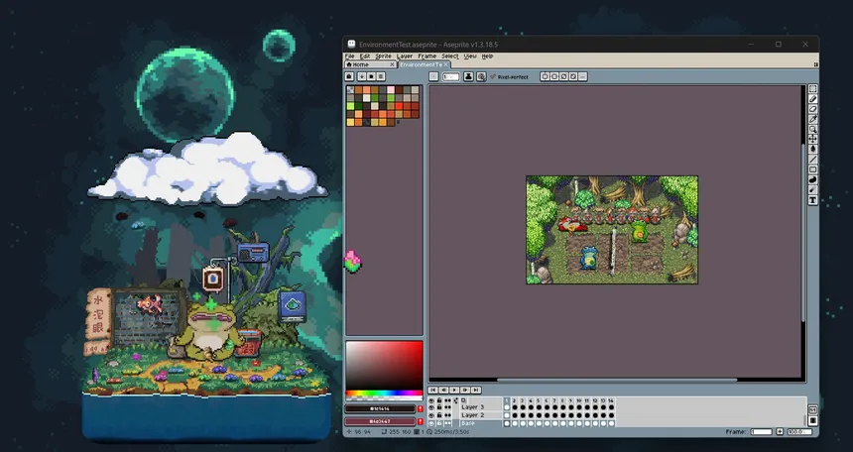Go to the last frame
The height and width of the screenshot is (452, 853).
point(476,390)
